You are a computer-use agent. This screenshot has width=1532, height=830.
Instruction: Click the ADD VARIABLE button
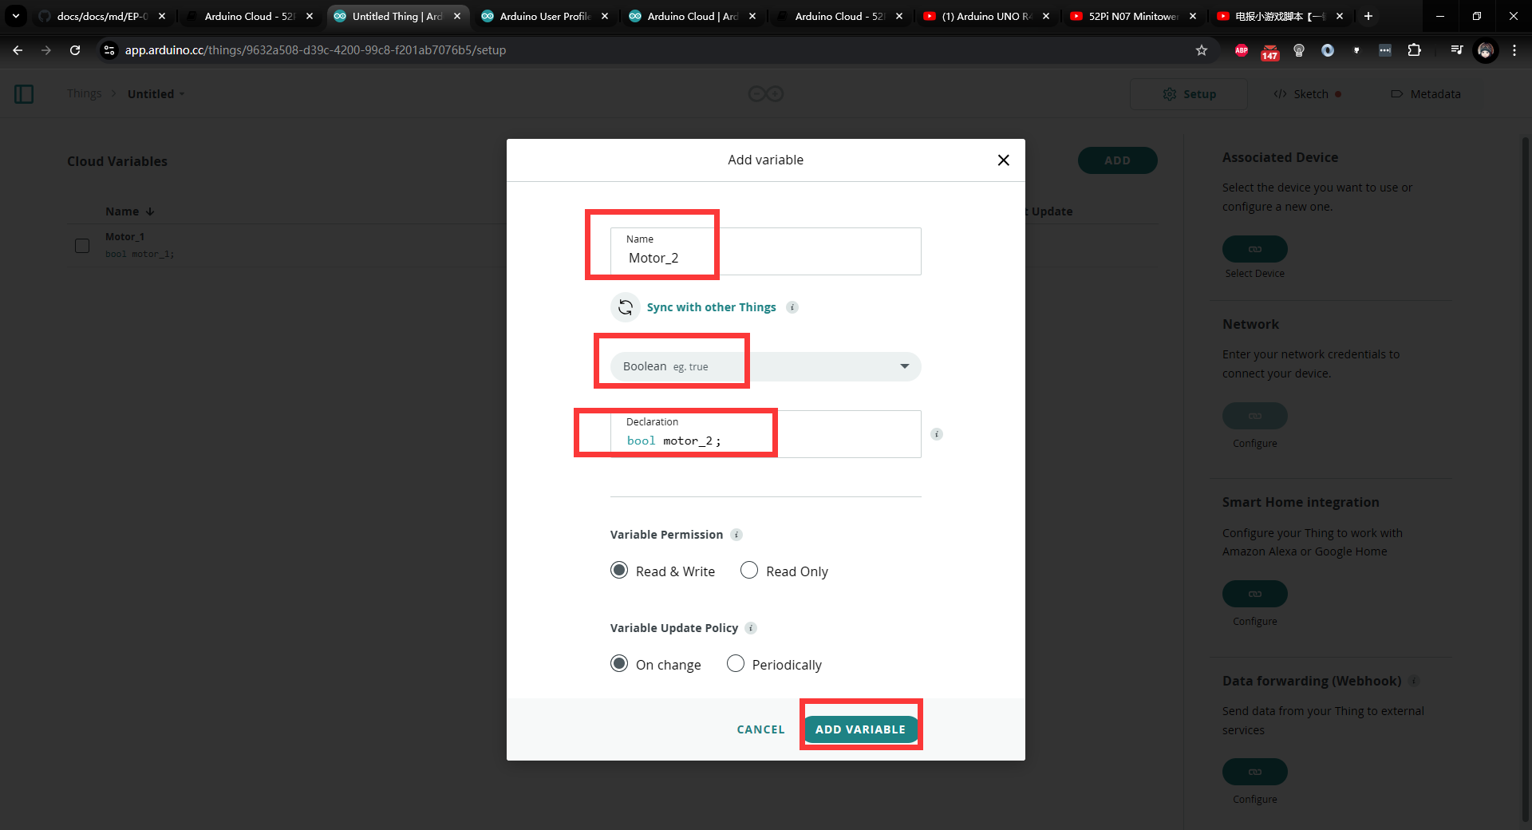(860, 729)
